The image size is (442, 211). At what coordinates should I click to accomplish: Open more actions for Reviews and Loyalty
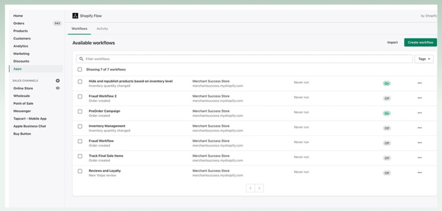420,173
